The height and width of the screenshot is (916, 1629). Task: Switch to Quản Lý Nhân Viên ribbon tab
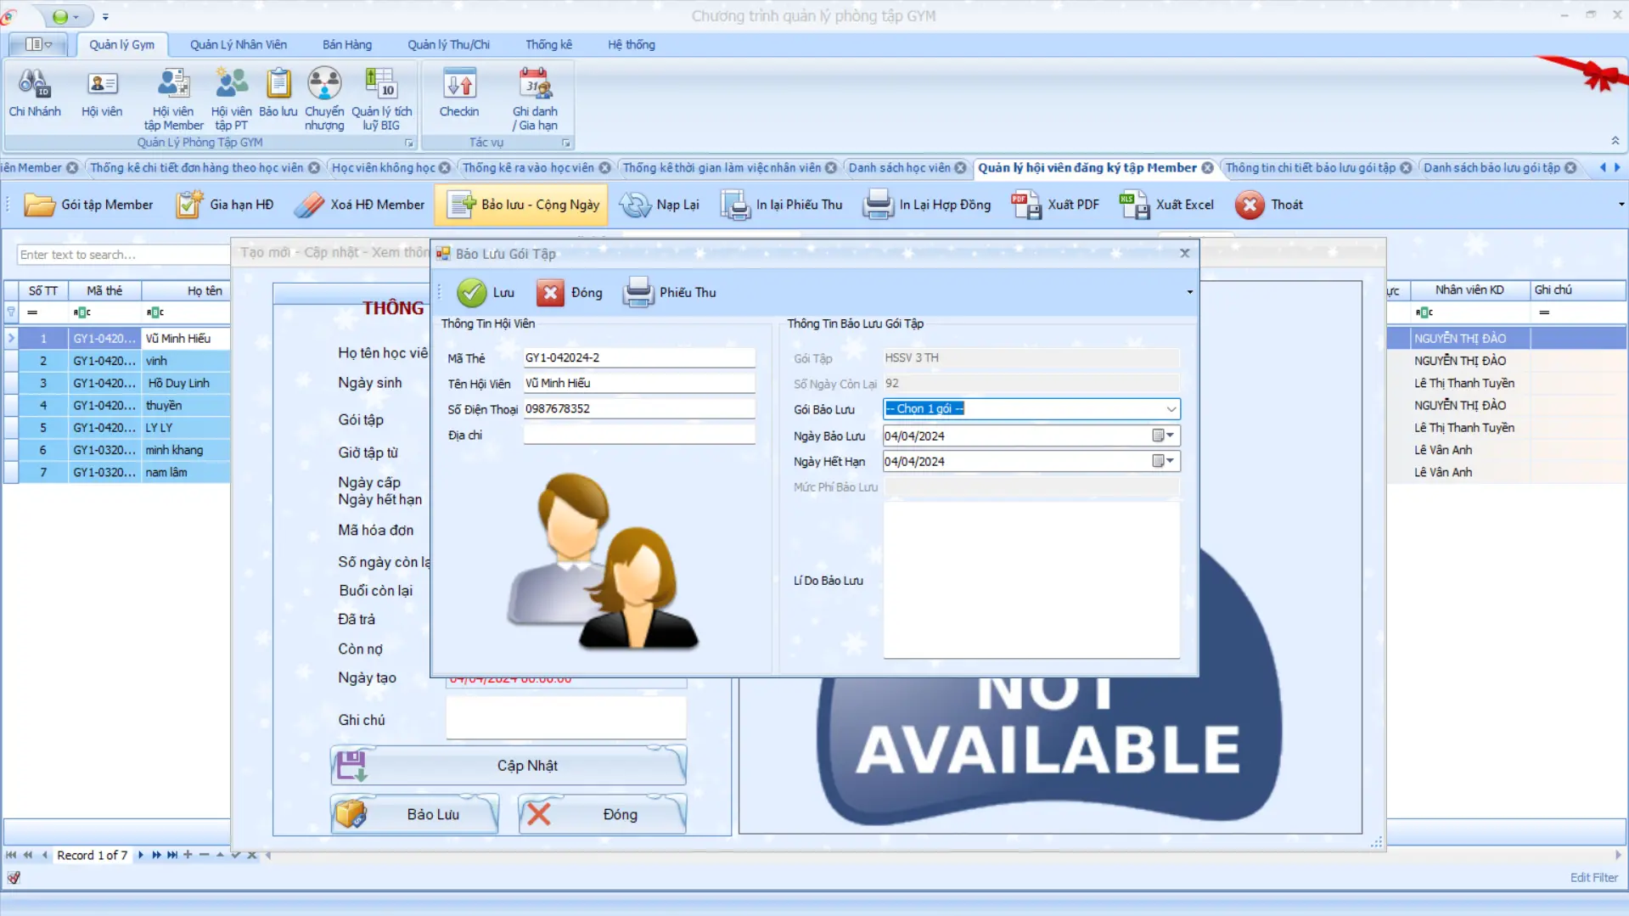point(238,44)
